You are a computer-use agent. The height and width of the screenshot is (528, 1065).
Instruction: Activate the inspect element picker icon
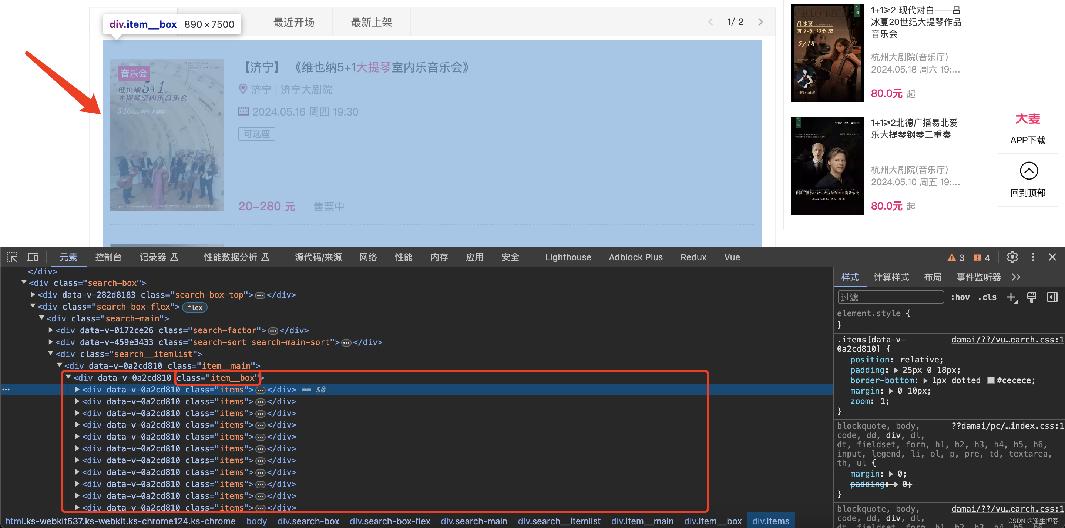coord(11,257)
